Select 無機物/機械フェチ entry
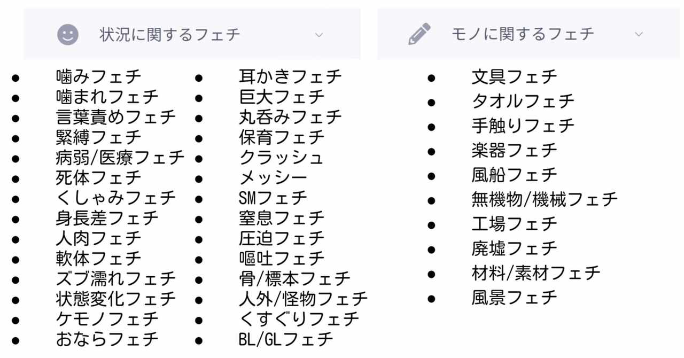The width and height of the screenshot is (684, 358). tap(544, 199)
